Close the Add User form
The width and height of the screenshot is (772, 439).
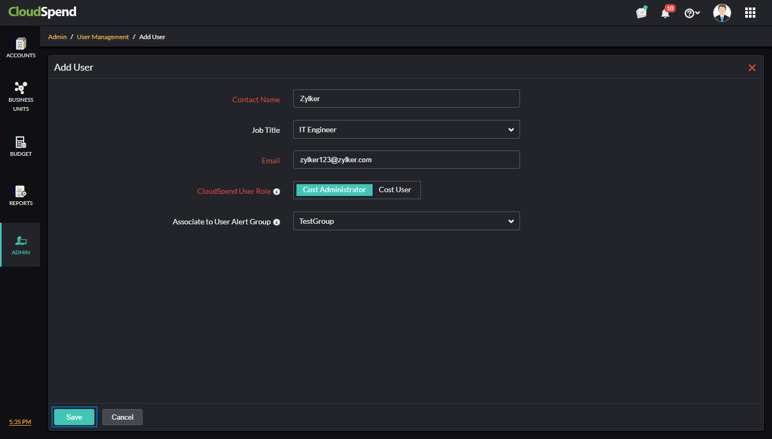[x=752, y=67]
